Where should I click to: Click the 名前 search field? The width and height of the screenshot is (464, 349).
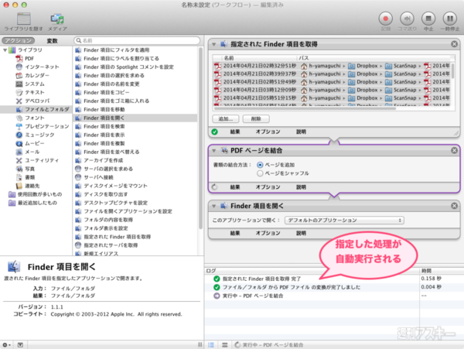pyautogui.click(x=137, y=40)
